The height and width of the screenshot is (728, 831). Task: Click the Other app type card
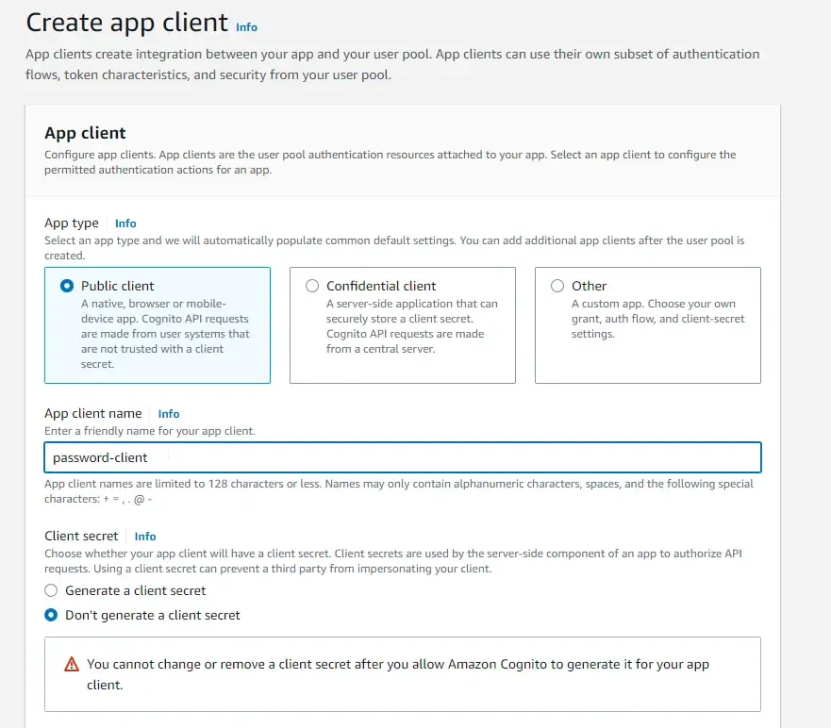pyautogui.click(x=647, y=325)
